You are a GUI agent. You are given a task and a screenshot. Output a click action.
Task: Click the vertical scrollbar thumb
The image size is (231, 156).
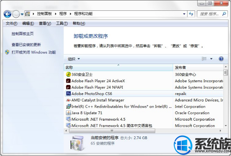point(226,73)
